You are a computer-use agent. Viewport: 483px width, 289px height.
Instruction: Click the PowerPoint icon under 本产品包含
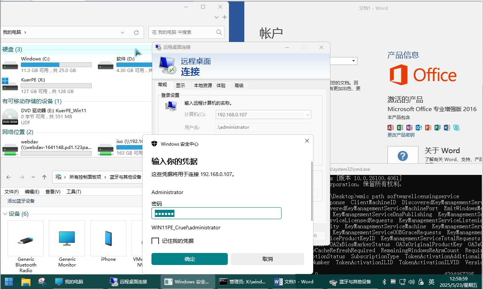(x=428, y=128)
